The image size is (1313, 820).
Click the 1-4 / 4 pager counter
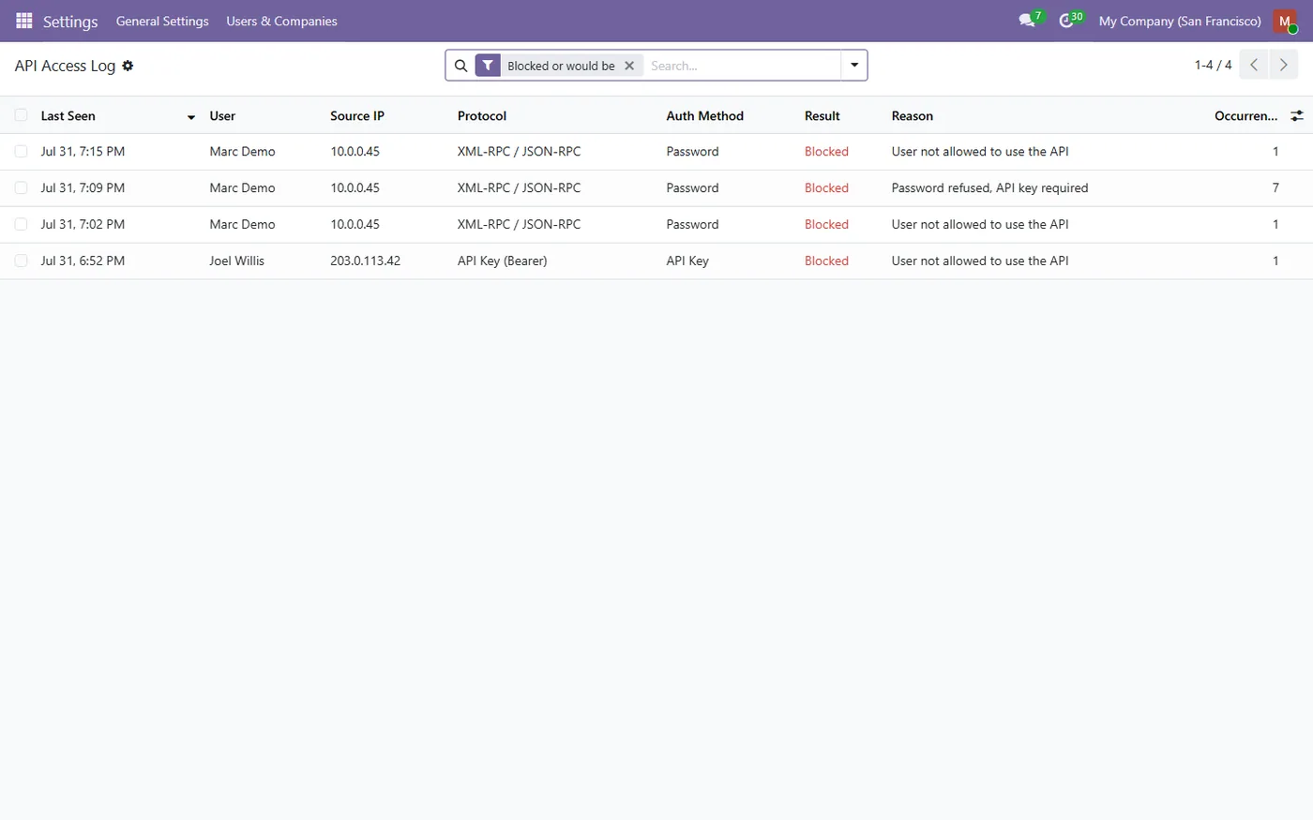pyautogui.click(x=1213, y=65)
